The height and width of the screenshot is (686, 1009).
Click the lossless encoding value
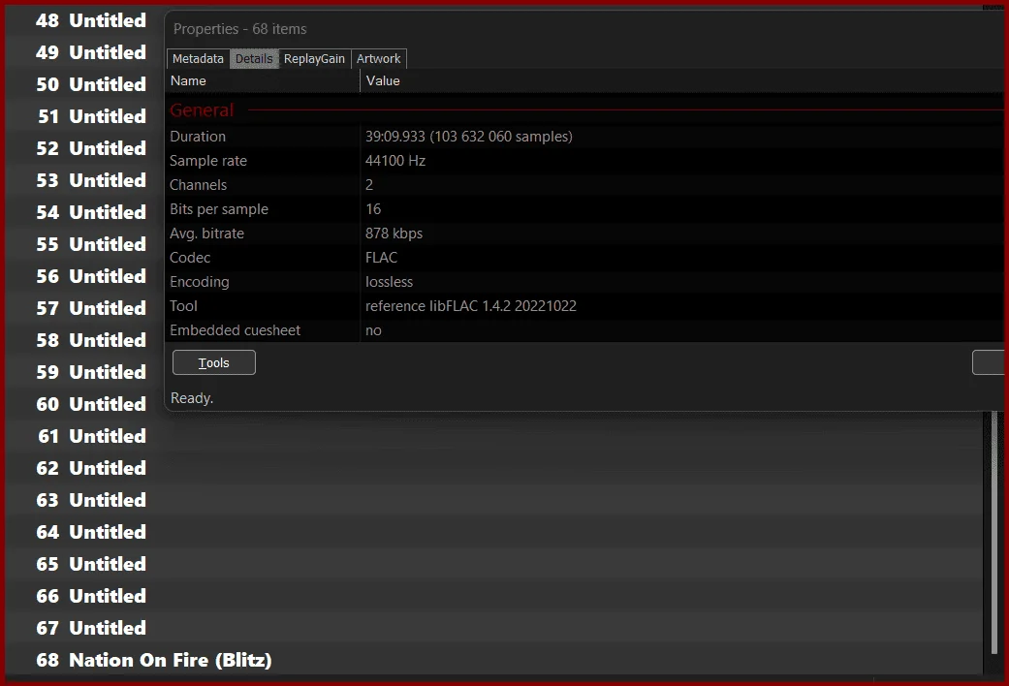(x=389, y=282)
